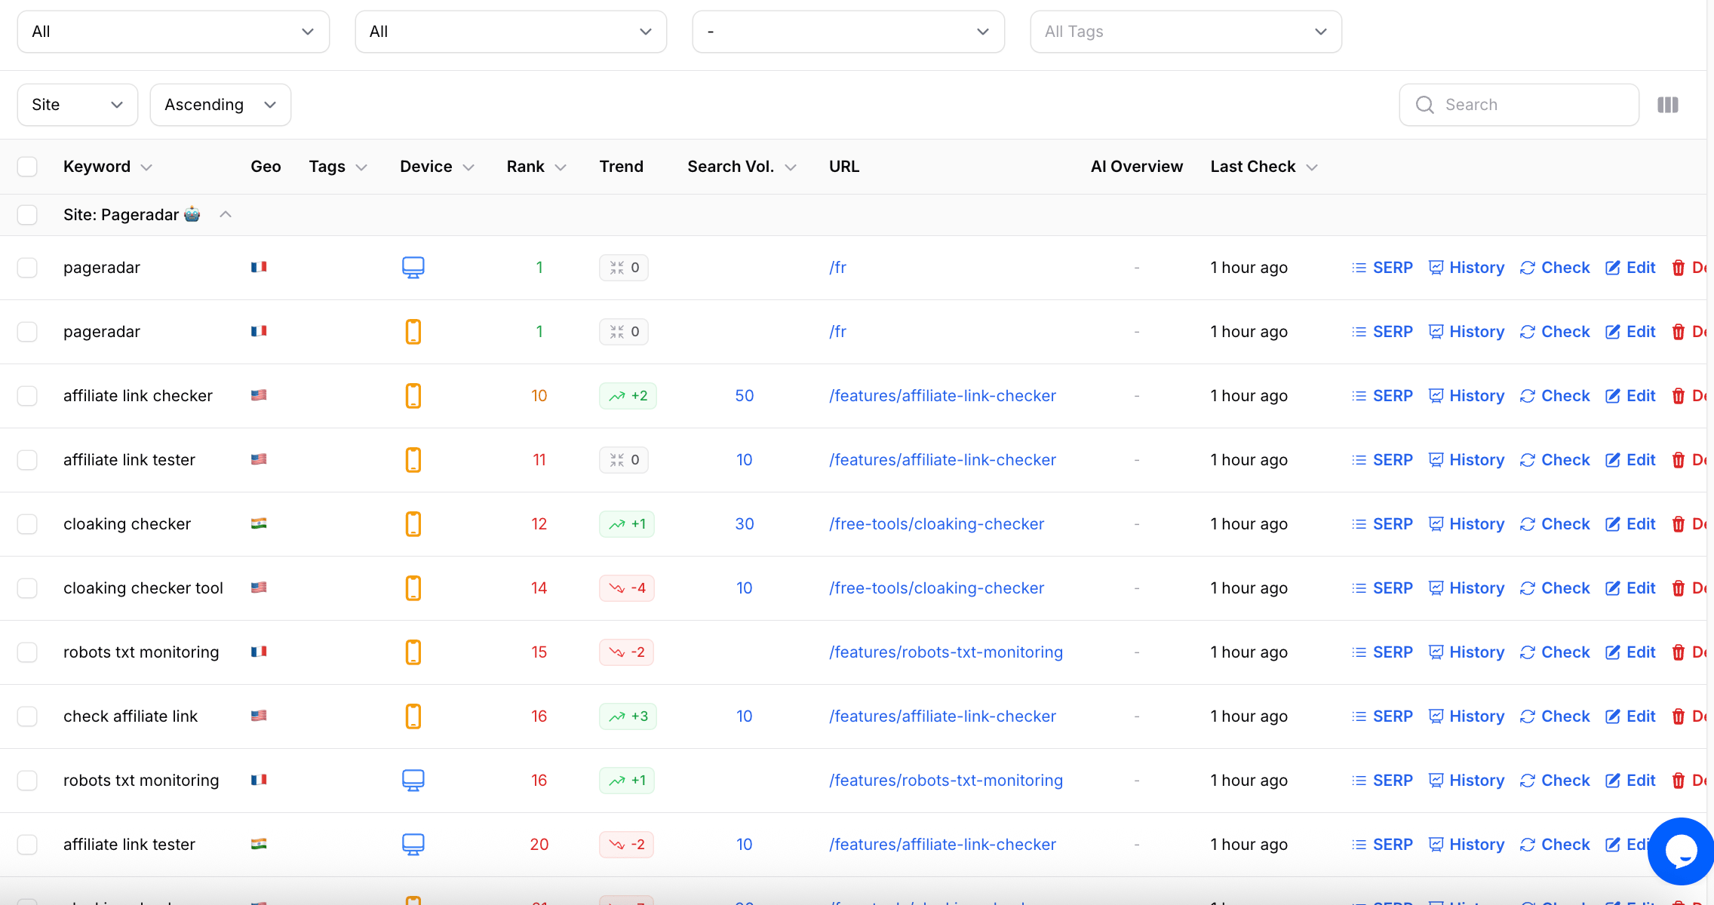Check the Site: Pageradar group checkbox
The image size is (1714, 905).
click(x=27, y=215)
